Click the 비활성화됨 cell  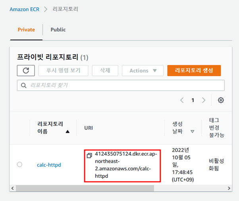216,164
